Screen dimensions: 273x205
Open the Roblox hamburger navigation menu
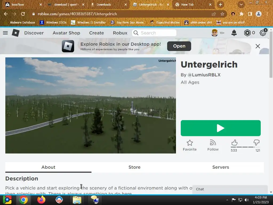[x=5, y=33]
